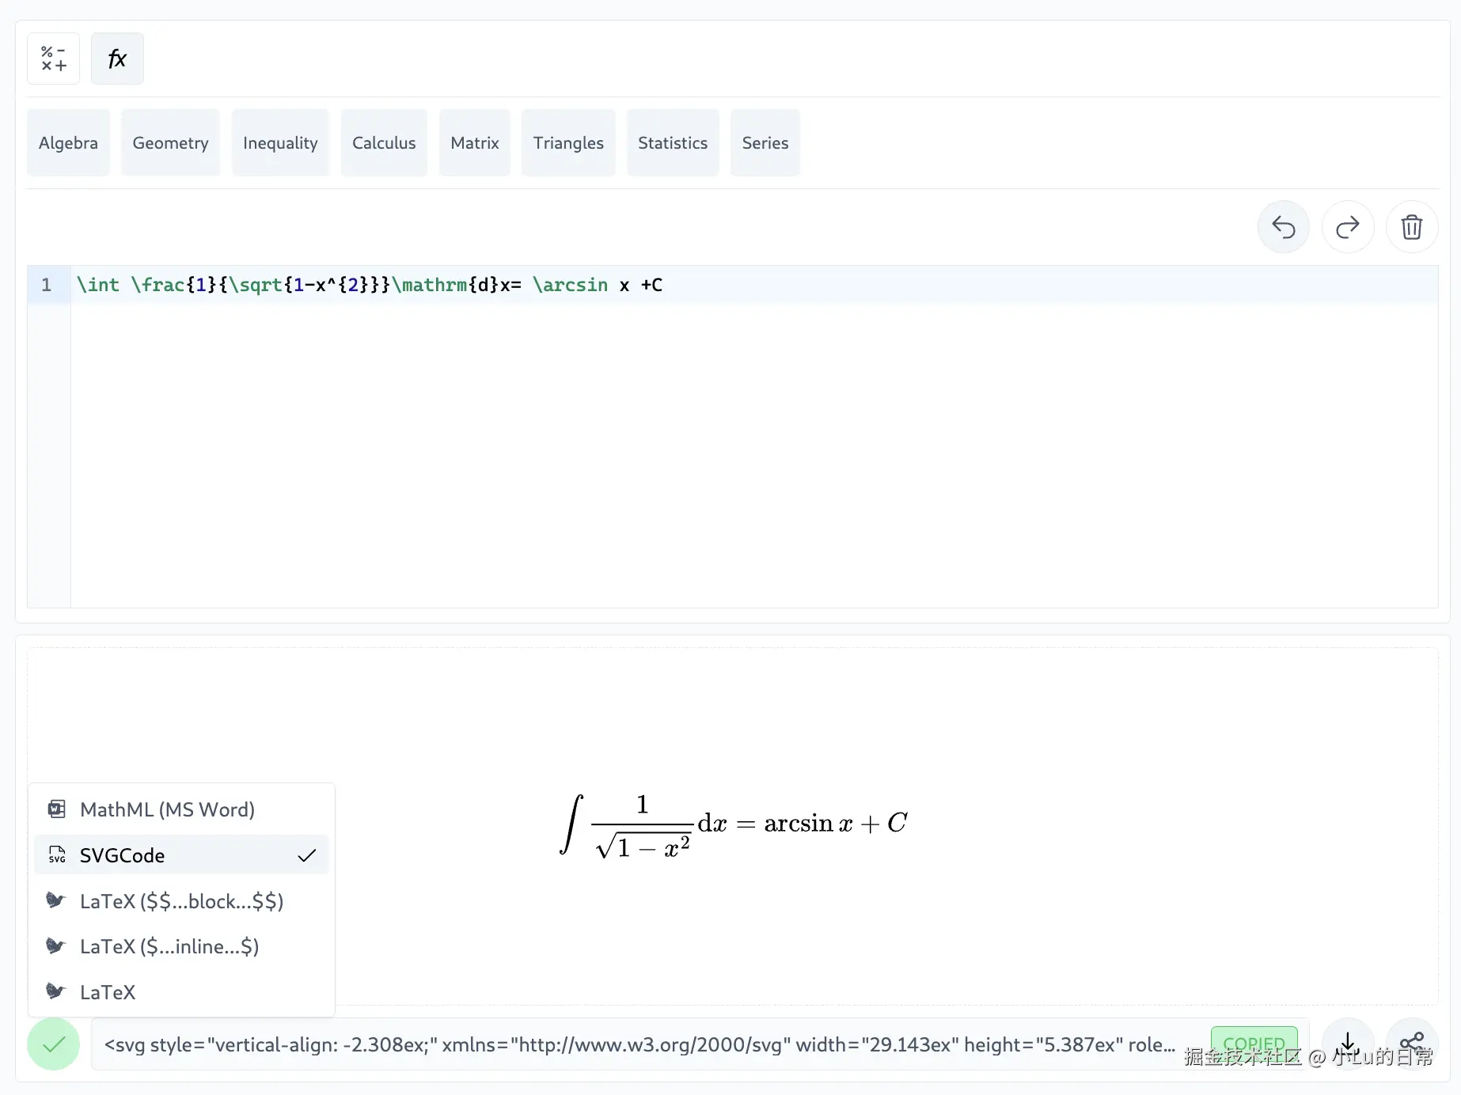Click the green checkmark format button

point(53,1044)
